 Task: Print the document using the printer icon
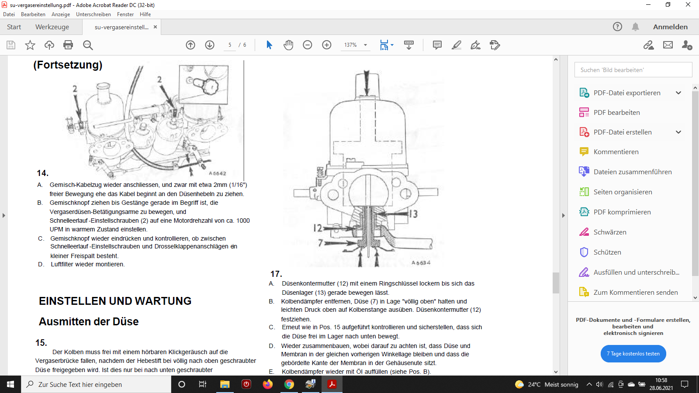(x=68, y=45)
